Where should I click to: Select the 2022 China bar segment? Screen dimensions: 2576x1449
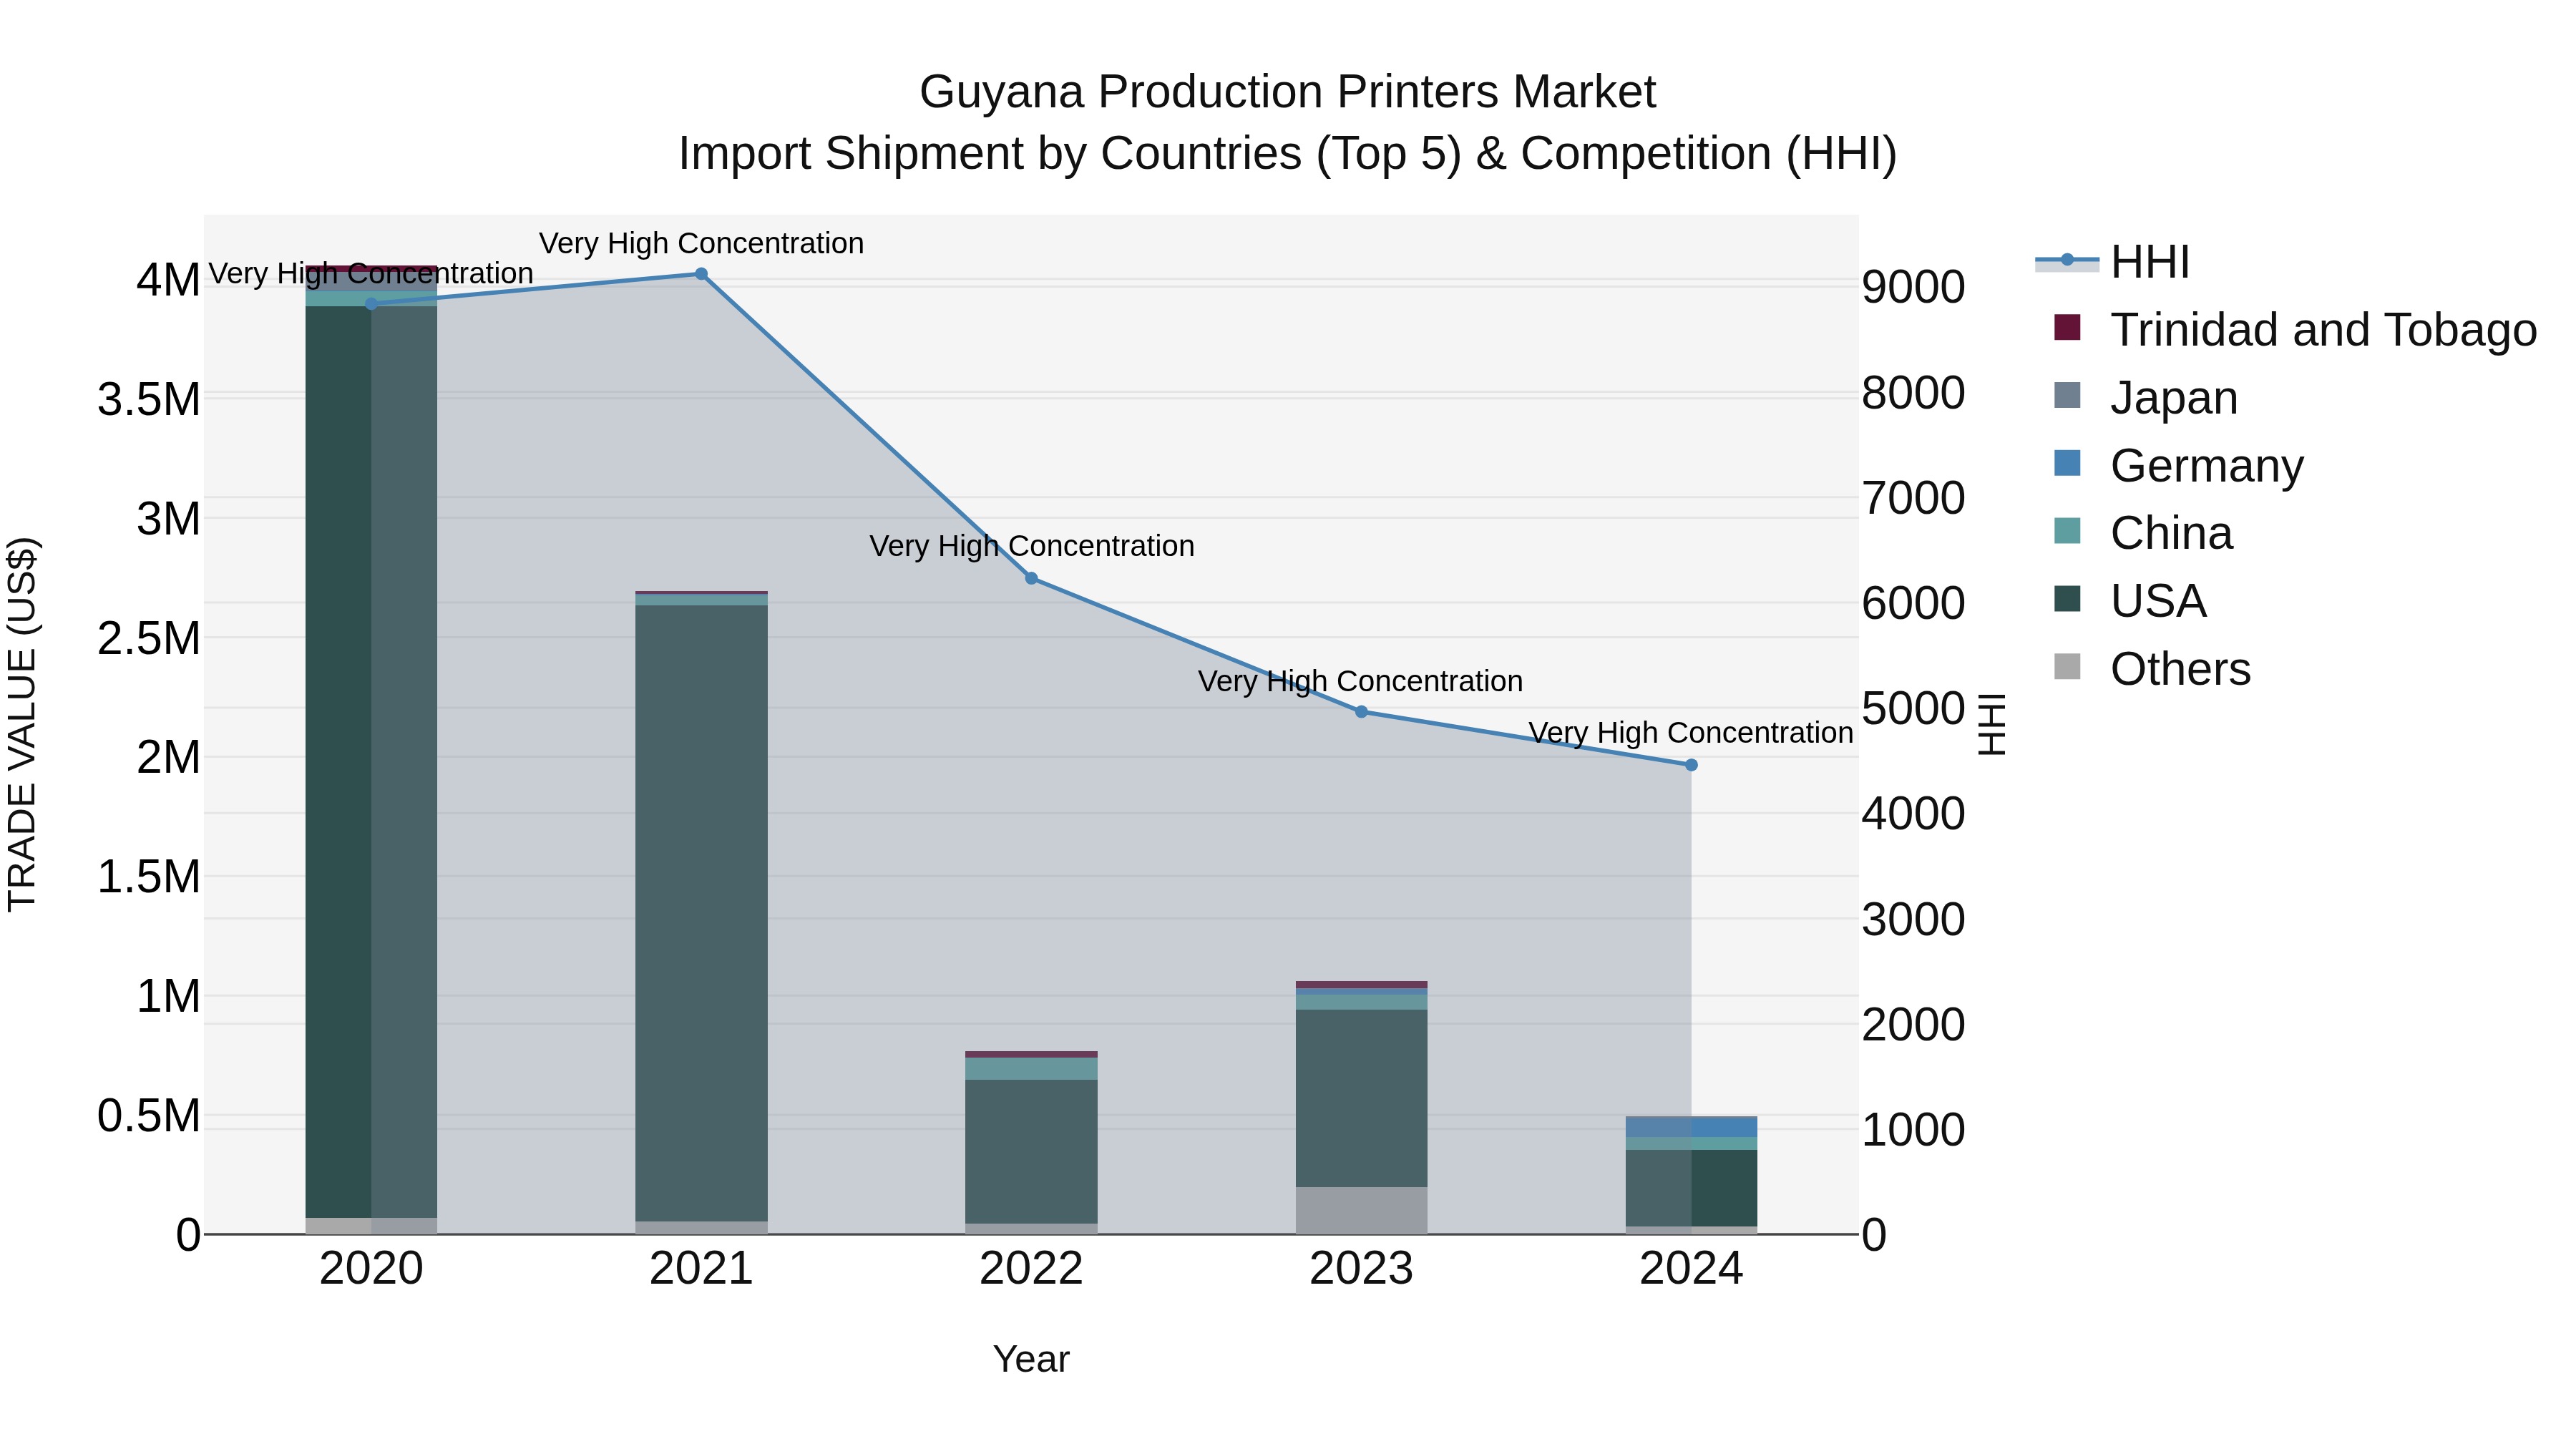(x=1031, y=1069)
